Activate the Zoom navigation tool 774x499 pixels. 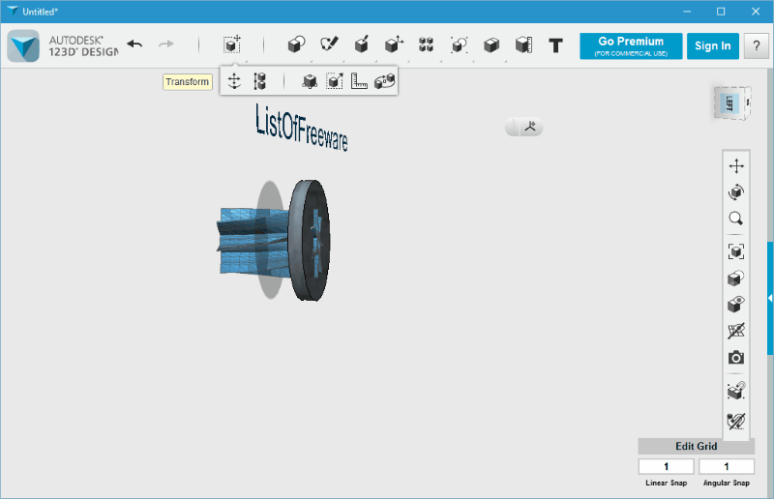pyautogui.click(x=736, y=219)
